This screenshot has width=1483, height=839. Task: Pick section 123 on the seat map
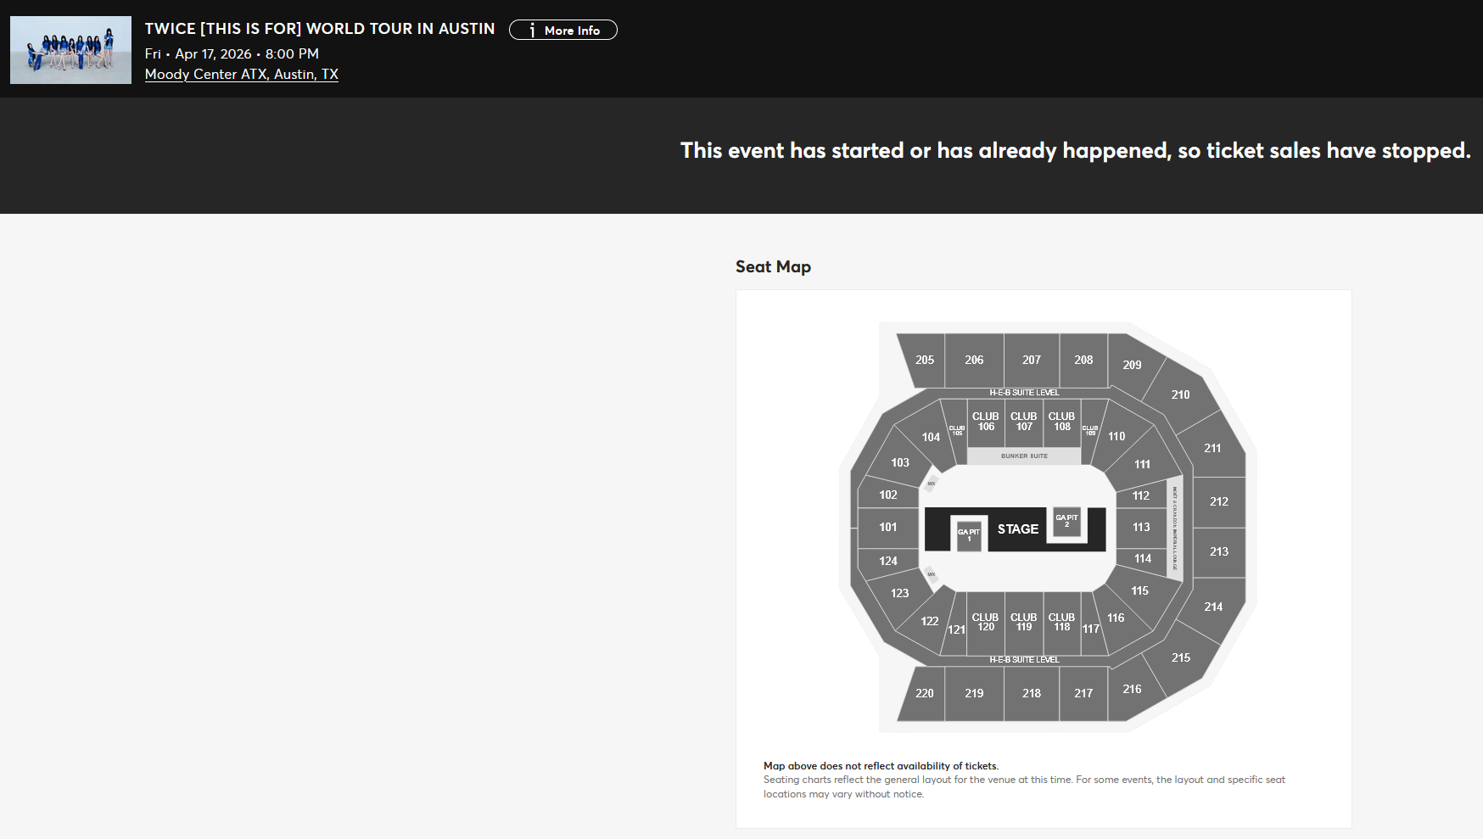click(x=899, y=594)
